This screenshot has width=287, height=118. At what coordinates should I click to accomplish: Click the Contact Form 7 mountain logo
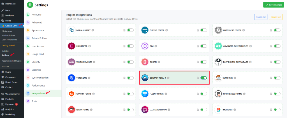[x=145, y=78]
